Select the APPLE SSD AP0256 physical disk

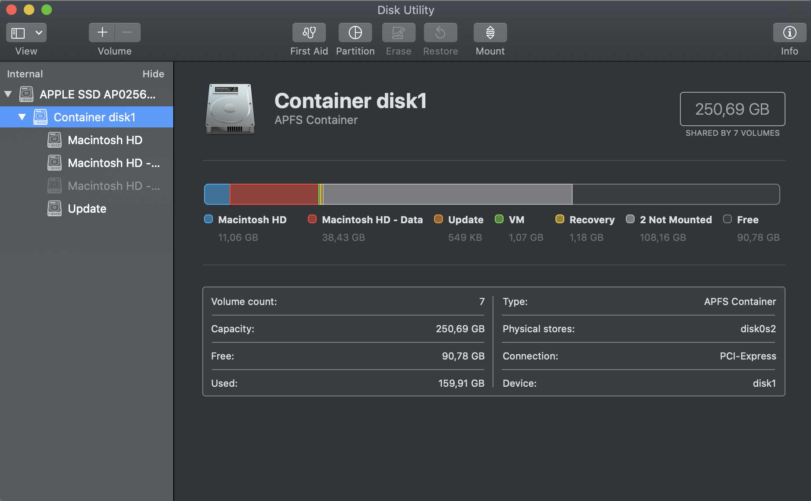point(97,94)
